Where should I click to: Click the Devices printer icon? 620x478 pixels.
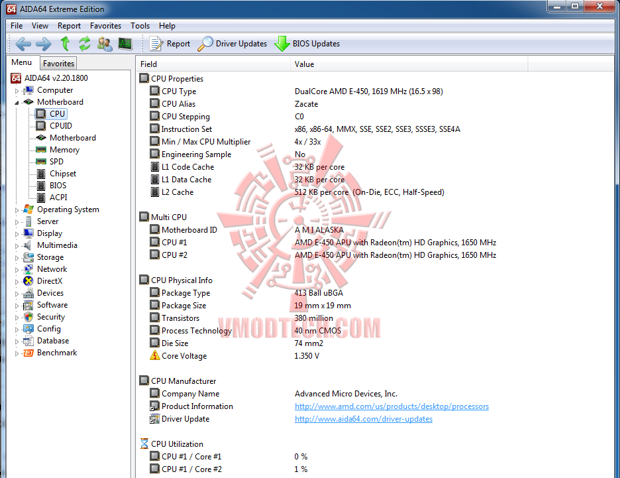[x=28, y=293]
